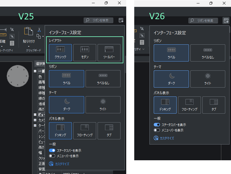Screen dimensions: 231x174
Task: Open the Copy tool dropdown arrow
Action: pos(43,36)
